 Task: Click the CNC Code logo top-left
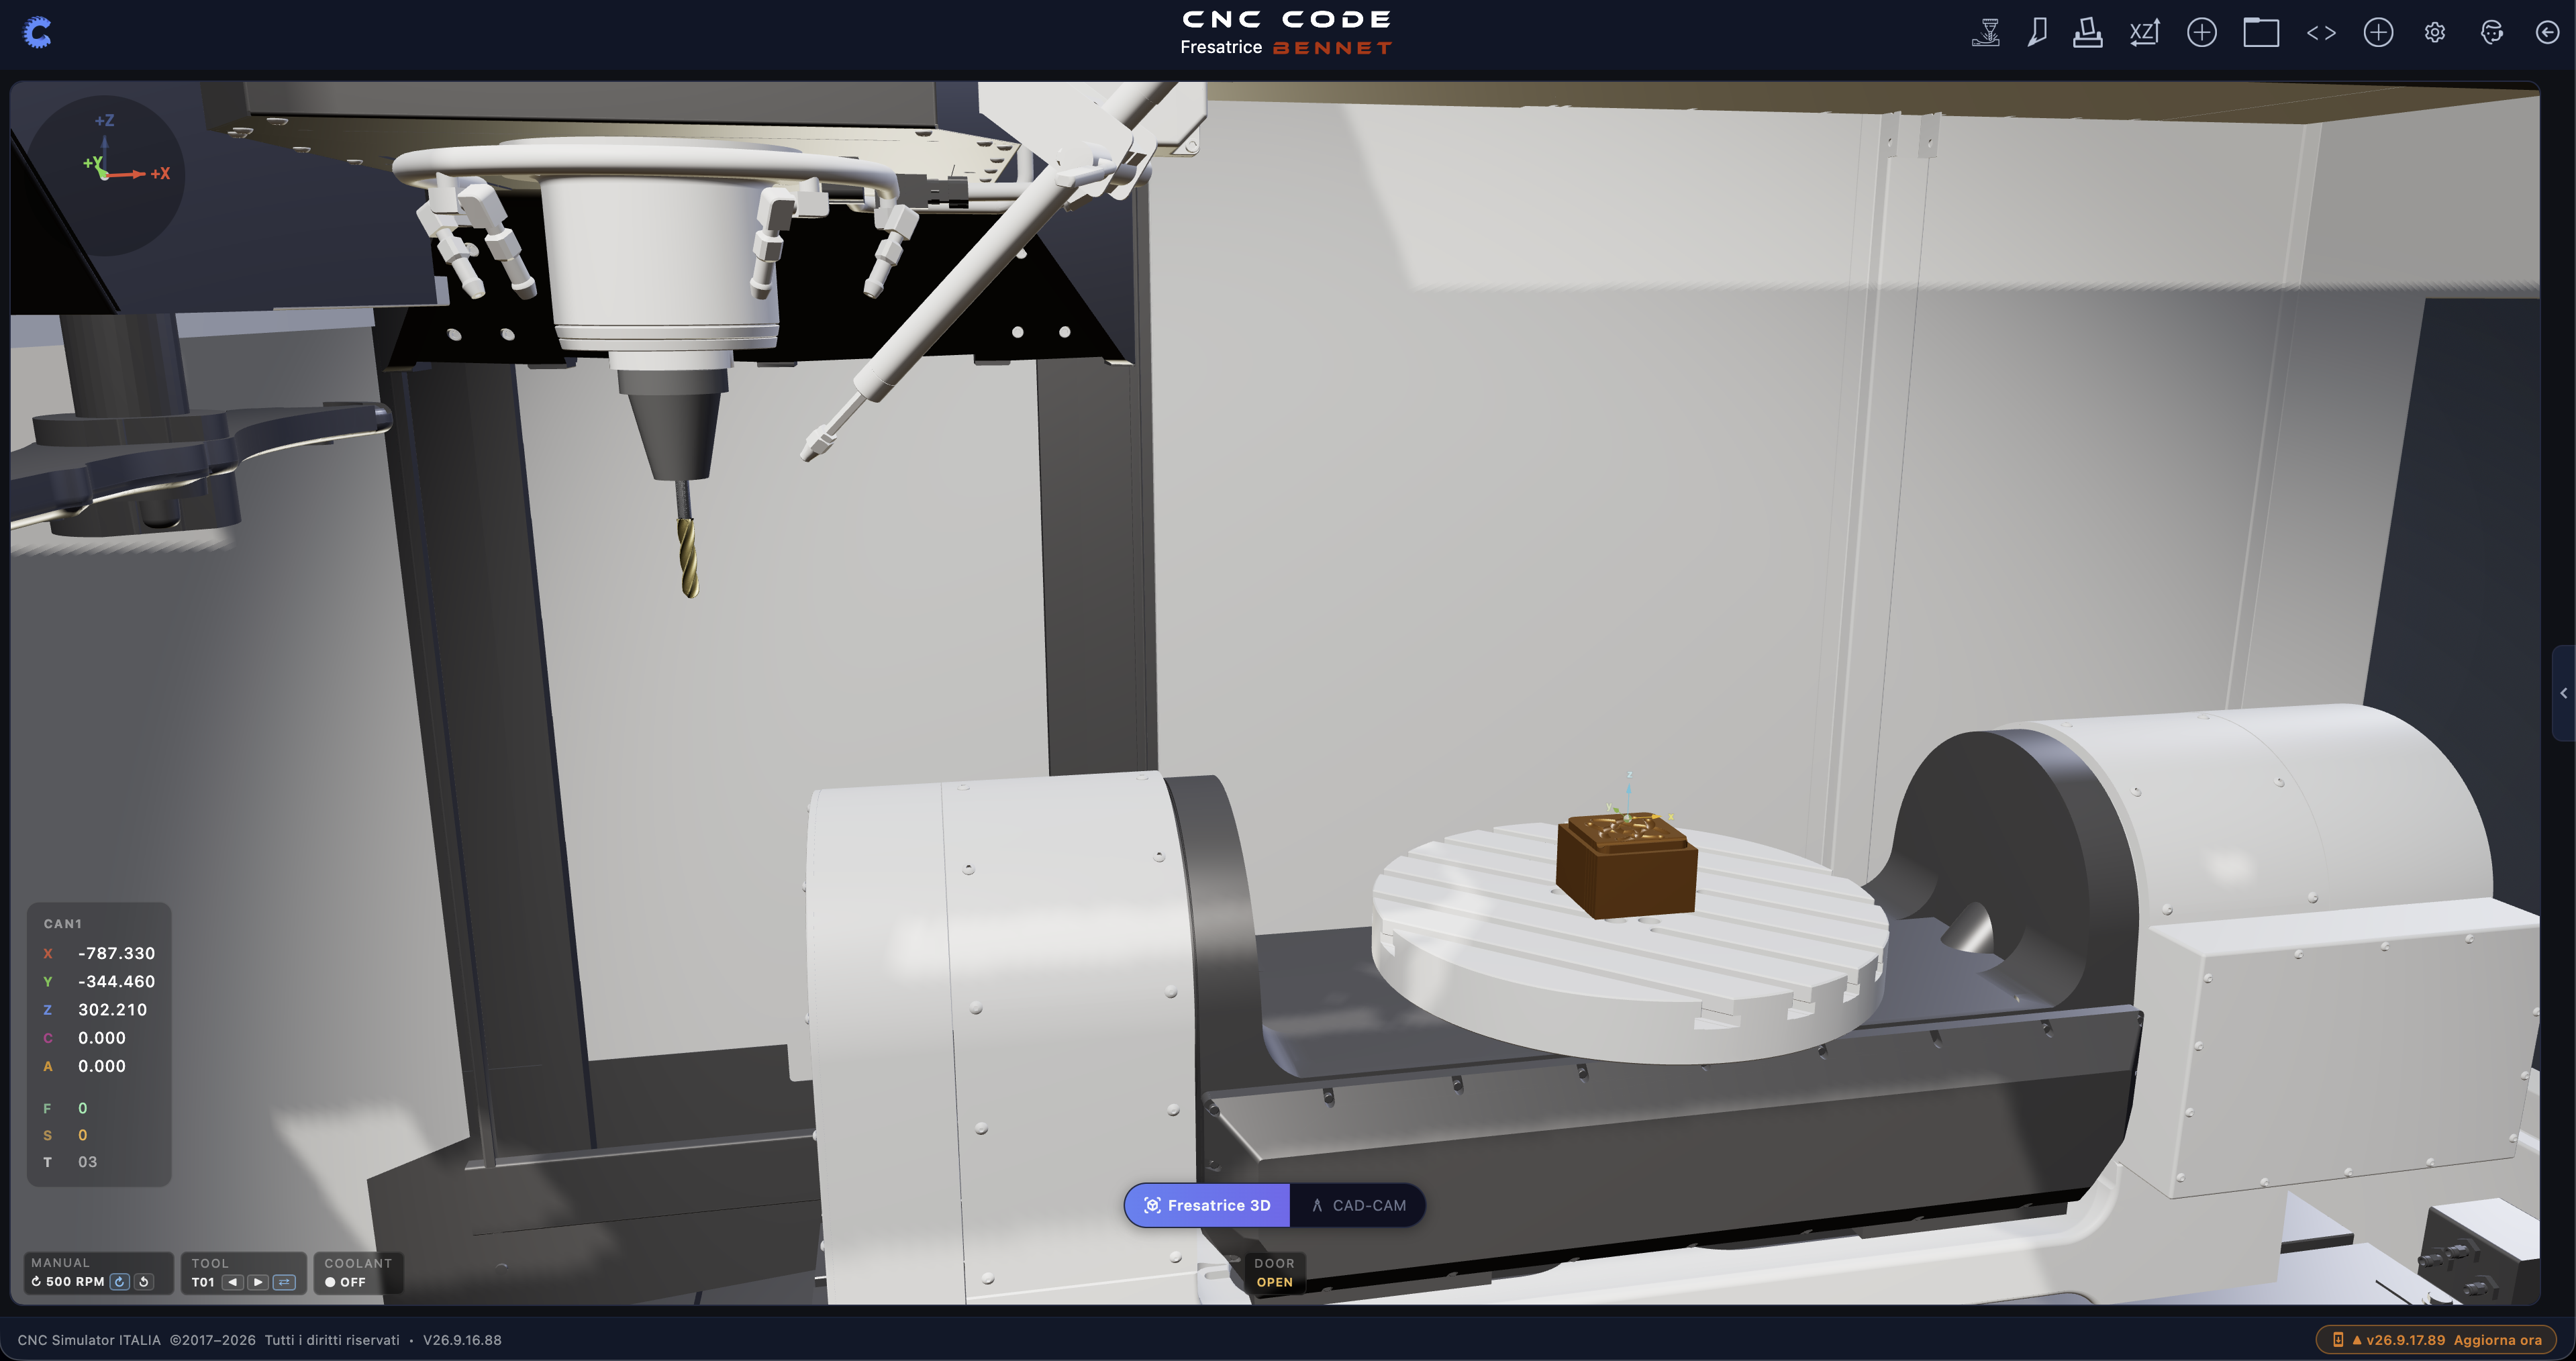tap(37, 33)
